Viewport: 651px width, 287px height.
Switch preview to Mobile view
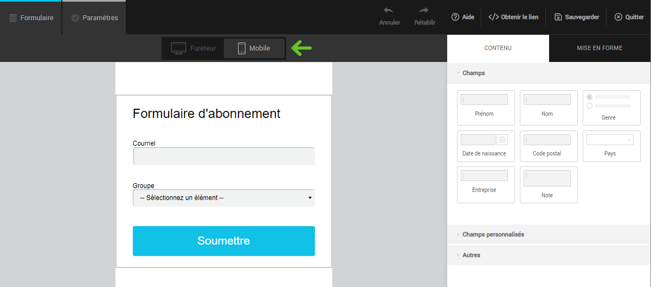[254, 49]
